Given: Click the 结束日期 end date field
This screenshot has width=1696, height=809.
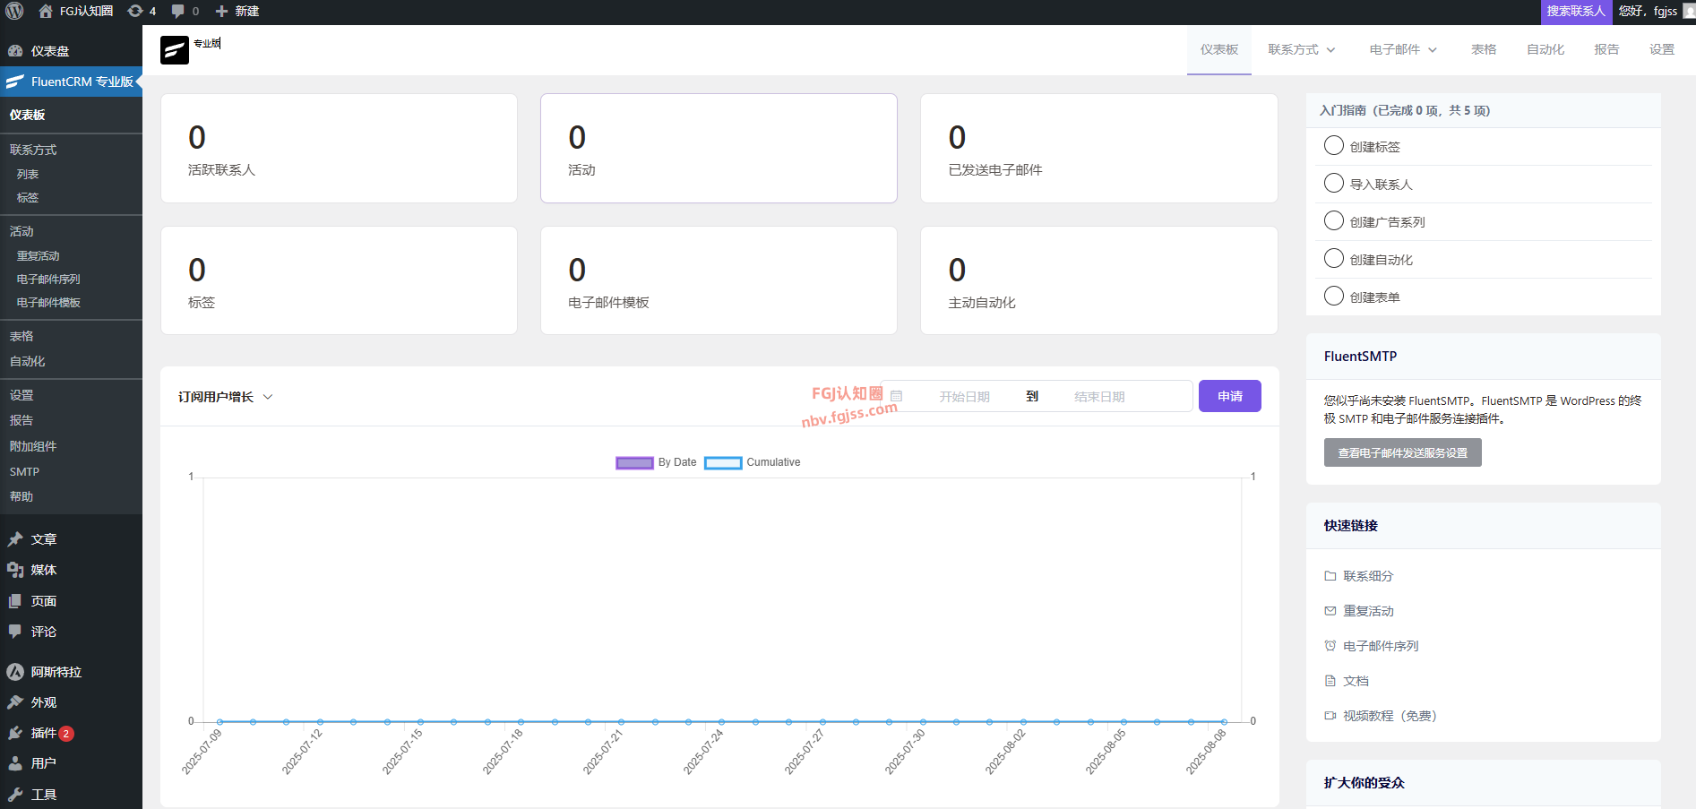Looking at the screenshot, I should [1099, 397].
